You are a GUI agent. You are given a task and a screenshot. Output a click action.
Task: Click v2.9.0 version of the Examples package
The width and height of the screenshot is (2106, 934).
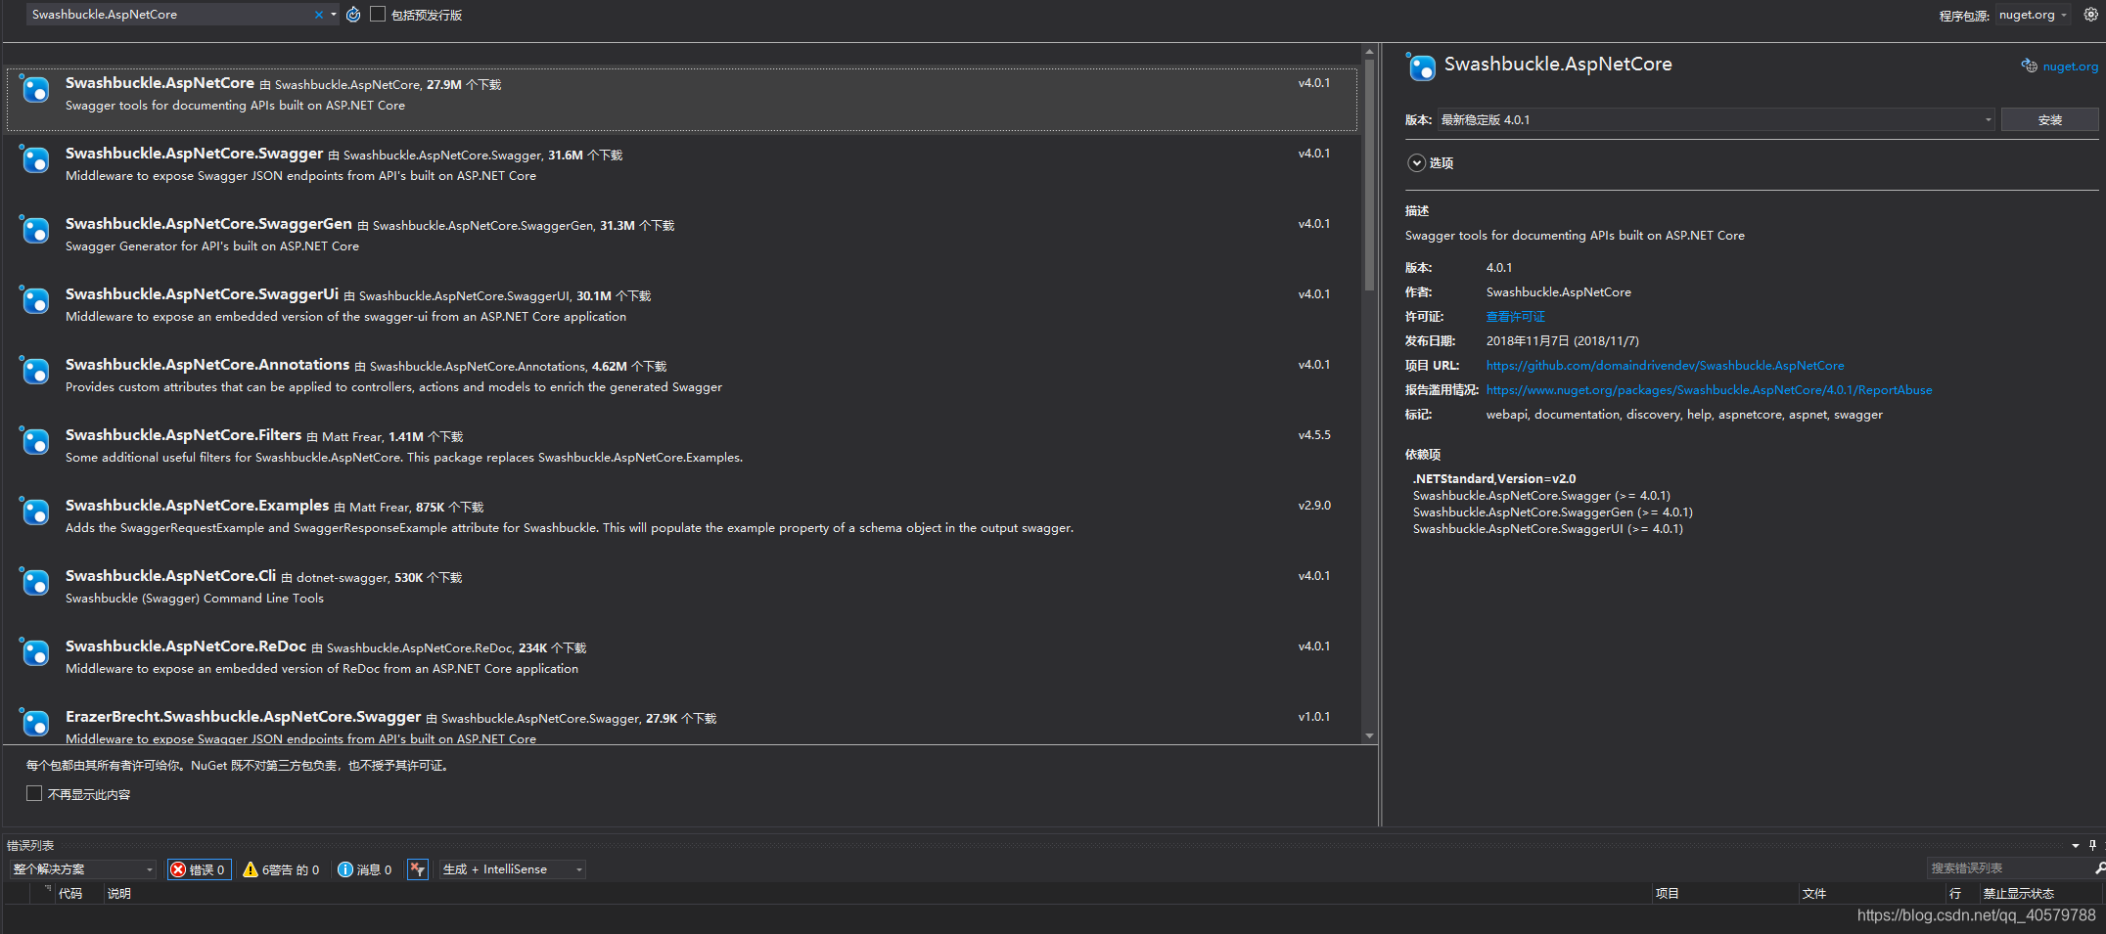pos(1314,506)
